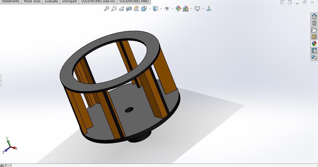Switch to the Weldments tab
This screenshot has height=167, width=318.
tap(11, 2)
